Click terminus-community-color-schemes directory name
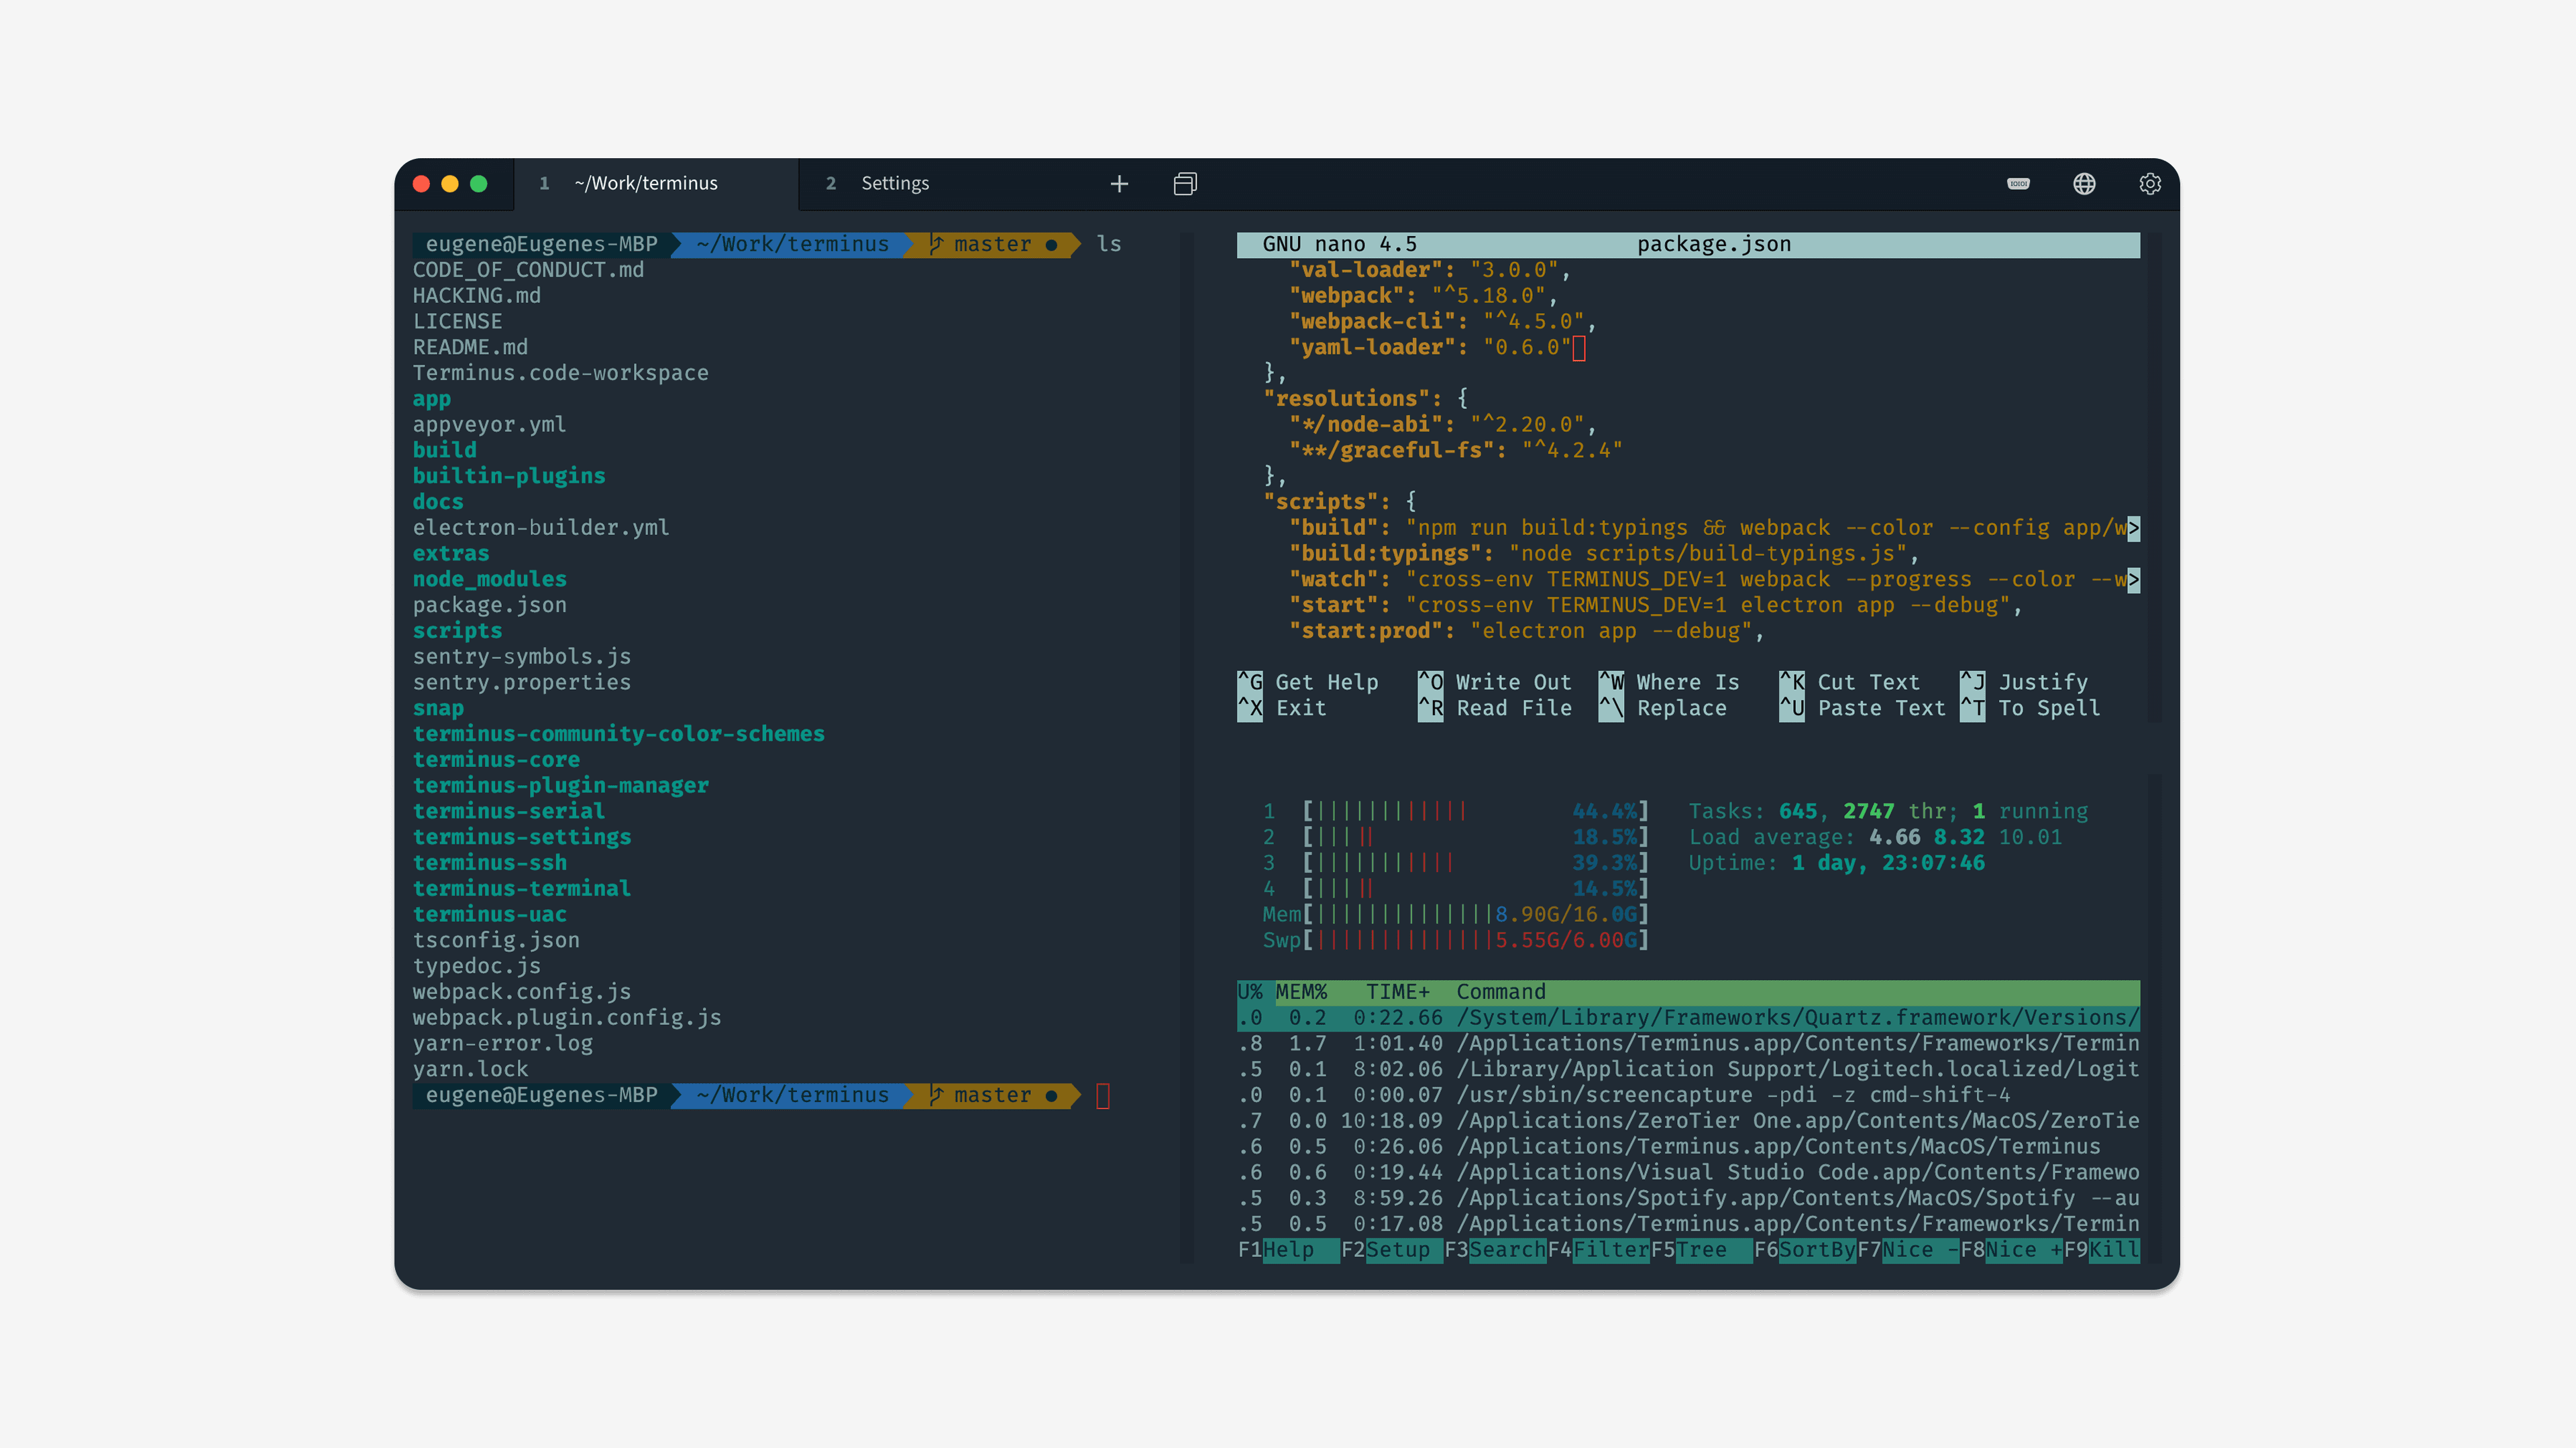Image resolution: width=2576 pixels, height=1448 pixels. click(x=619, y=735)
